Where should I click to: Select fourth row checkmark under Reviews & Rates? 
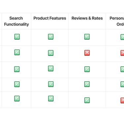click(87, 84)
